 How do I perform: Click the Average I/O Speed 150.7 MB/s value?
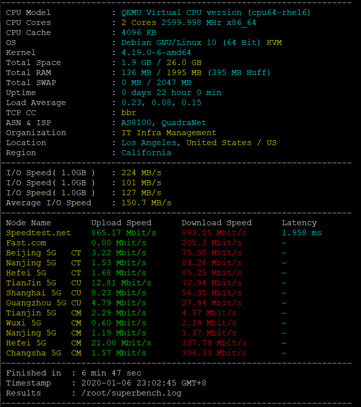pos(146,203)
